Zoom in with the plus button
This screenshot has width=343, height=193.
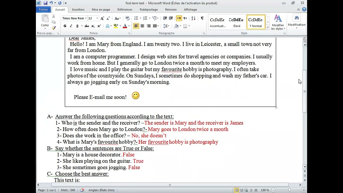[x=304, y=190]
